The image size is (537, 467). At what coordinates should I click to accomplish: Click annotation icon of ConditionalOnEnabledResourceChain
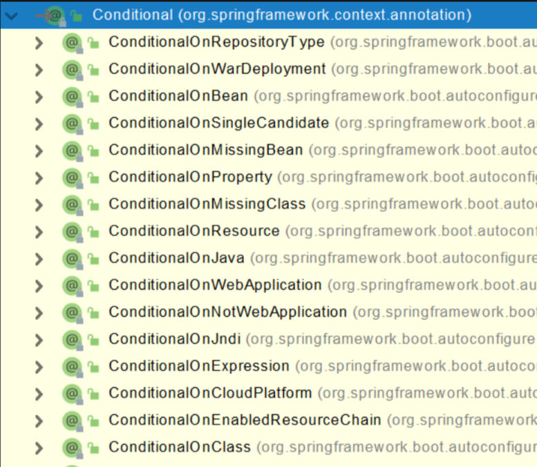73,421
